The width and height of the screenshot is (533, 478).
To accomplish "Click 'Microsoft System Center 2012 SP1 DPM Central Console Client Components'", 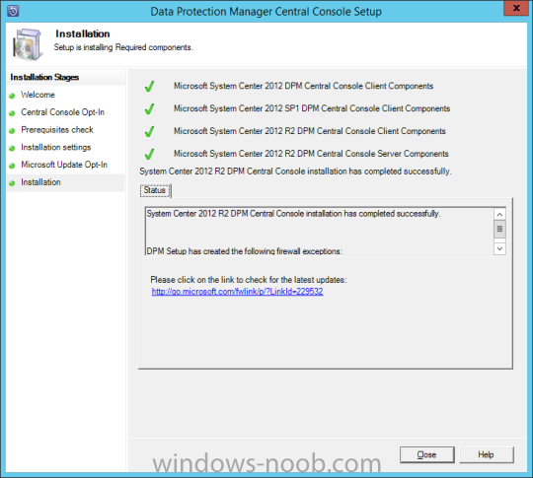I will coord(312,108).
